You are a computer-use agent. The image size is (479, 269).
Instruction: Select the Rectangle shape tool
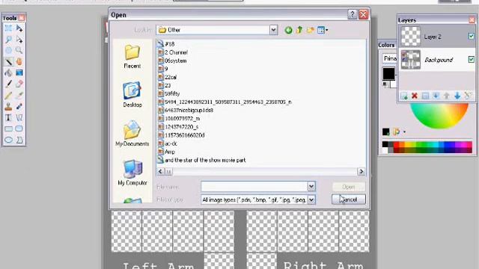(x=8, y=129)
